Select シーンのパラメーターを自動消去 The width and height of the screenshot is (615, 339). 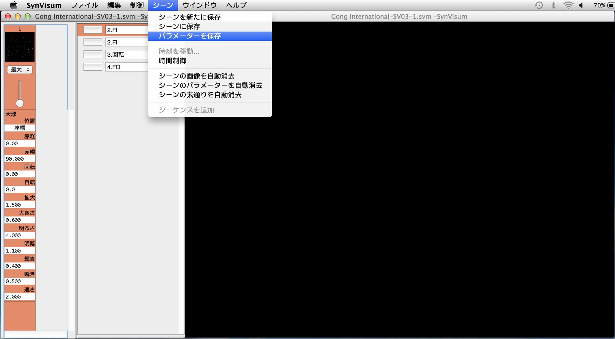(210, 85)
